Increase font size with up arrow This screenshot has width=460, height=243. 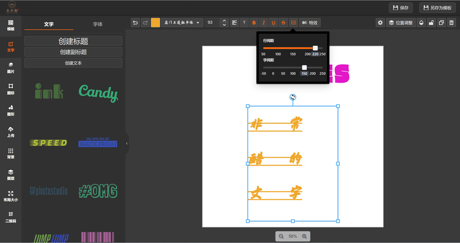224,21
